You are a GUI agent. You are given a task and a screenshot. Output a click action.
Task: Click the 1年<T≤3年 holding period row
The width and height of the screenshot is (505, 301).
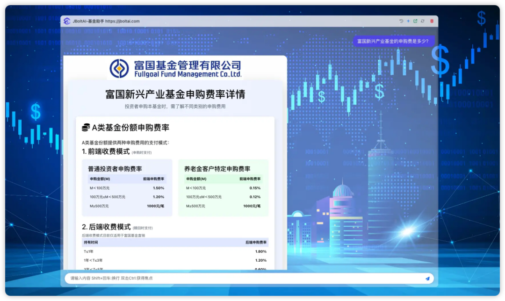point(175,260)
